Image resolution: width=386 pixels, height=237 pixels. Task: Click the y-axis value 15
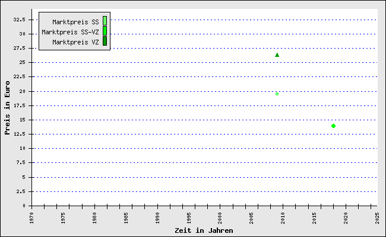coord(22,120)
